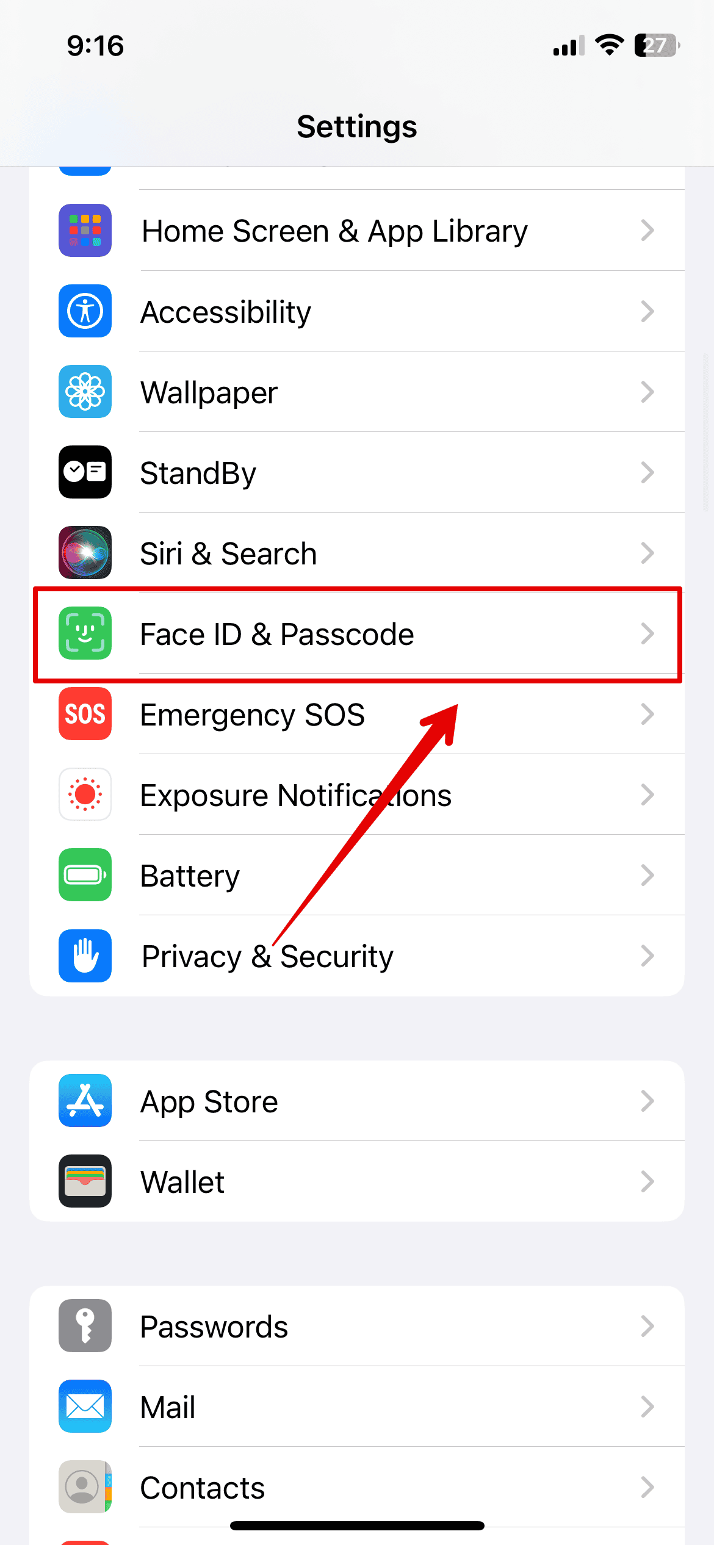Open the Contacts settings row

[x=357, y=1487]
